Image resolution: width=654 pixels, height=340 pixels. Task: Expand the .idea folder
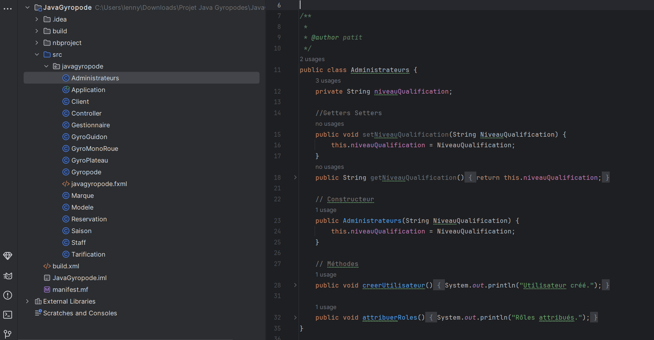37,19
